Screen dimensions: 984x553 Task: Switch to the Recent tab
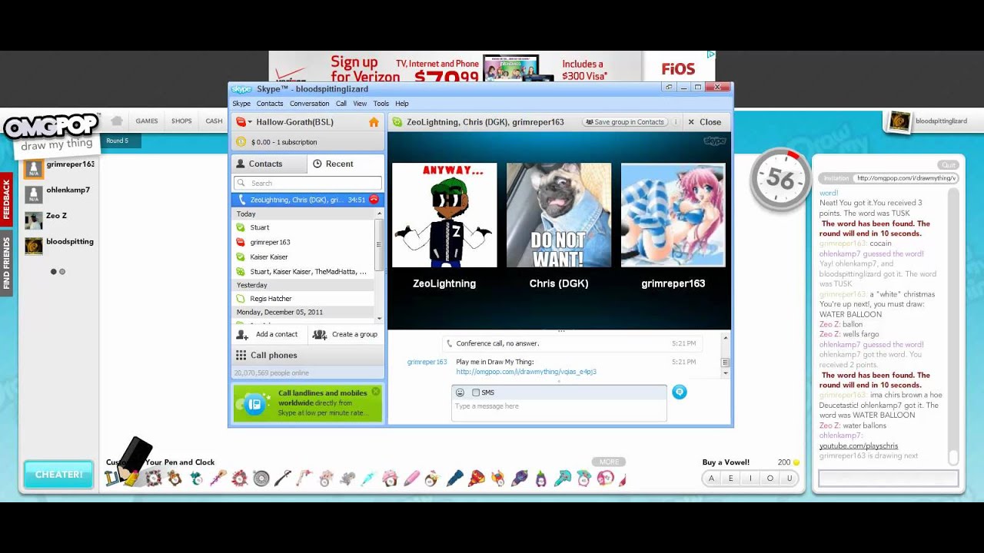346,164
